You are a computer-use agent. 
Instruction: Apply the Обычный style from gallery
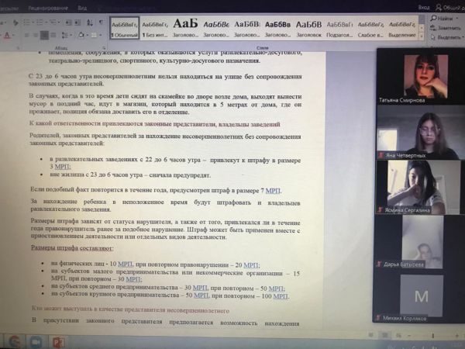(124, 28)
